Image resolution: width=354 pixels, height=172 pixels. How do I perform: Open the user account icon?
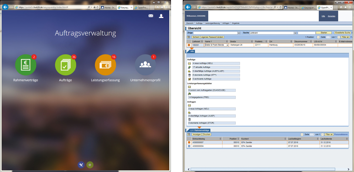click(161, 16)
